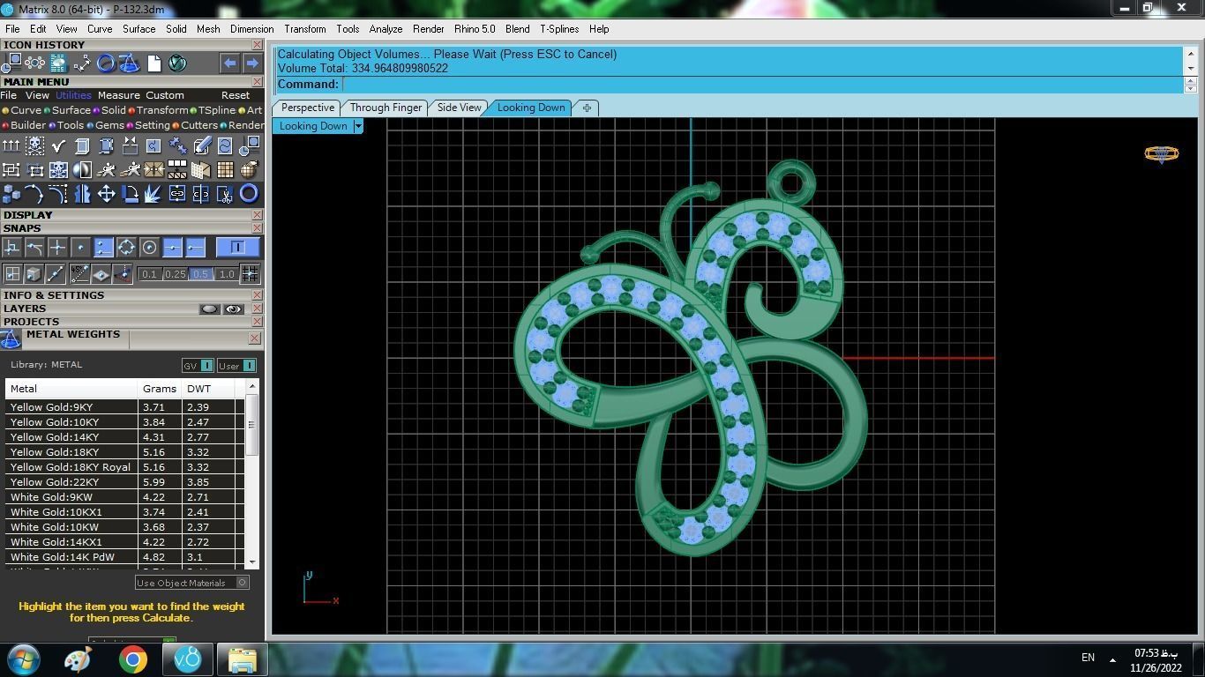Viewport: 1205px width, 677px height.
Task: Go forward with the Icon History right arrow
Action: 252,63
